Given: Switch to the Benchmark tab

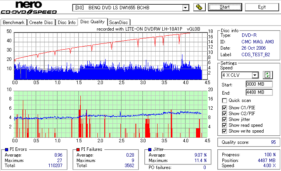Looking at the screenshot, I should click(x=14, y=22).
